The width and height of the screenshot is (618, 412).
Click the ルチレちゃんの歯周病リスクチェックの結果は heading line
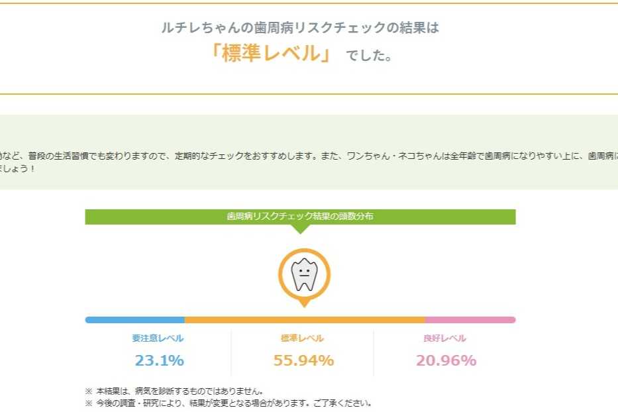coord(300,28)
